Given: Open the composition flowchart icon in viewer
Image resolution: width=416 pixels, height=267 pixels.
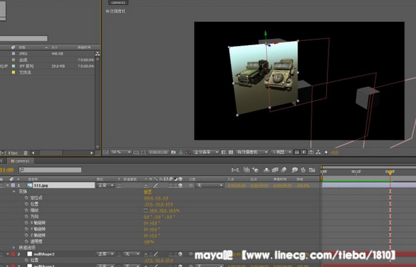Looking at the screenshot, I should (319, 152).
